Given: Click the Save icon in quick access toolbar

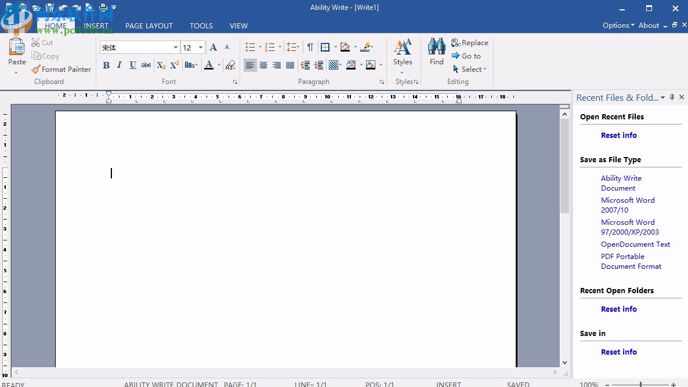Looking at the screenshot, I should click(49, 7).
